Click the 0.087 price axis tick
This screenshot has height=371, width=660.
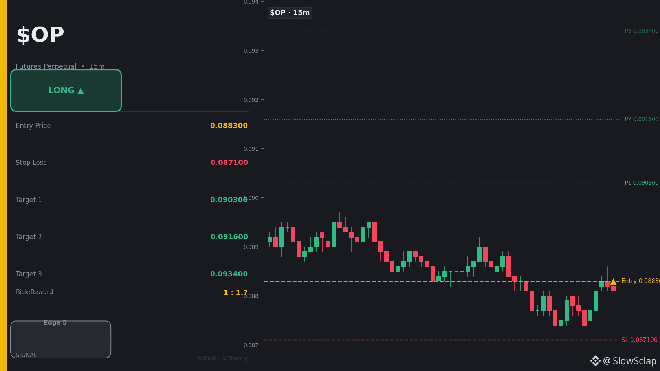point(251,345)
